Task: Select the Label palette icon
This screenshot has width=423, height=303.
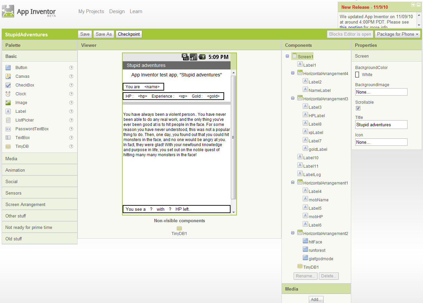Action: 8,111
